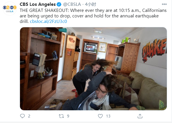
Task: Click the tweet text about annual earthquake drill
Action: [x=93, y=16]
